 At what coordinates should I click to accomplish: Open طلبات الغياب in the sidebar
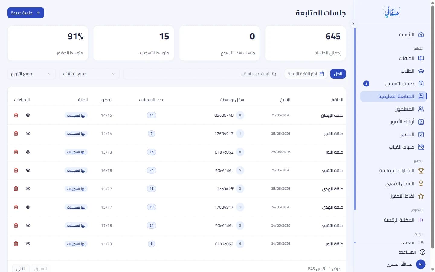[x=393, y=147]
